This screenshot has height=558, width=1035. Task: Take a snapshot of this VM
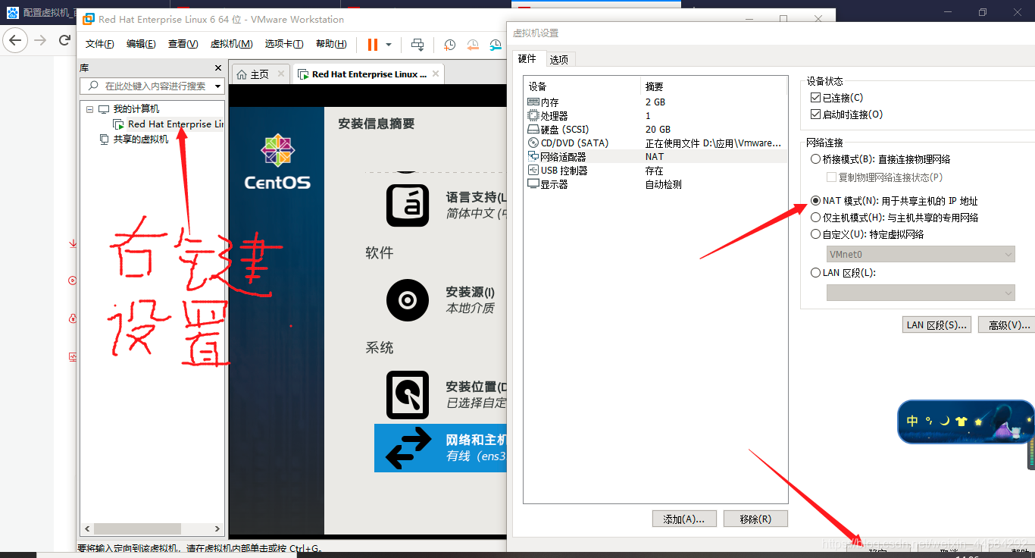pos(450,45)
